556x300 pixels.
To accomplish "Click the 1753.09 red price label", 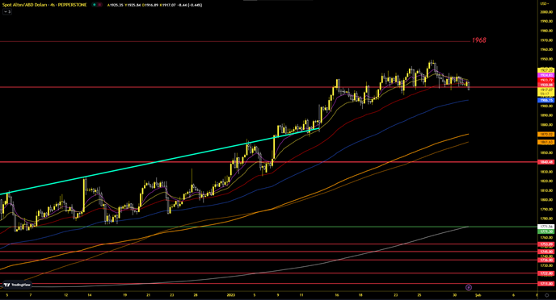I will (546, 244).
